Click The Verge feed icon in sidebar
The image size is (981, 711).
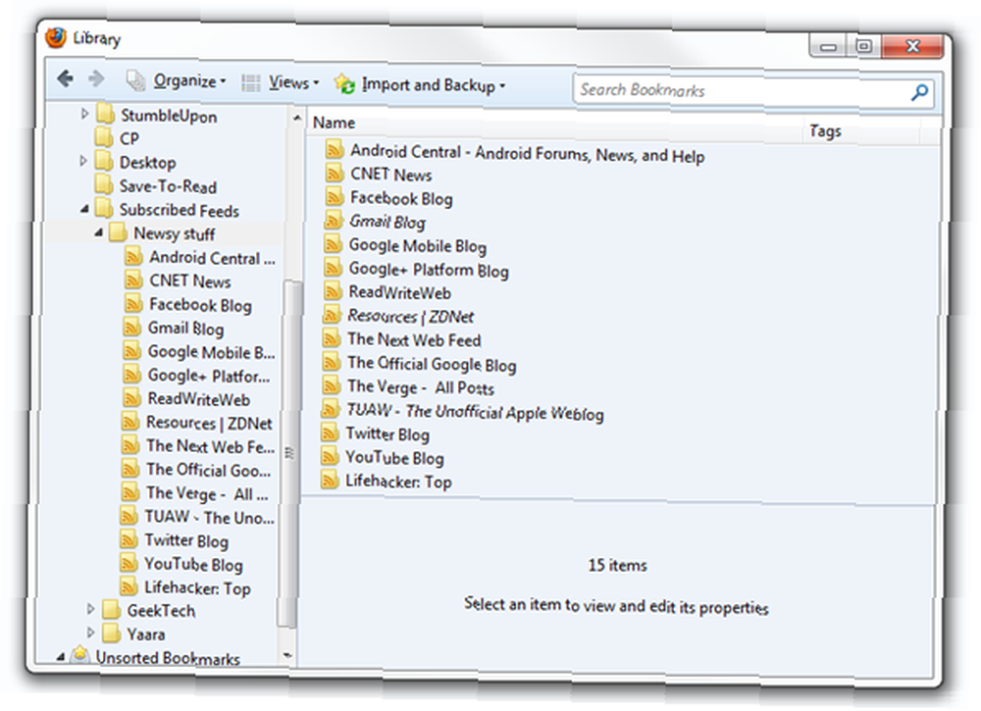click(130, 492)
